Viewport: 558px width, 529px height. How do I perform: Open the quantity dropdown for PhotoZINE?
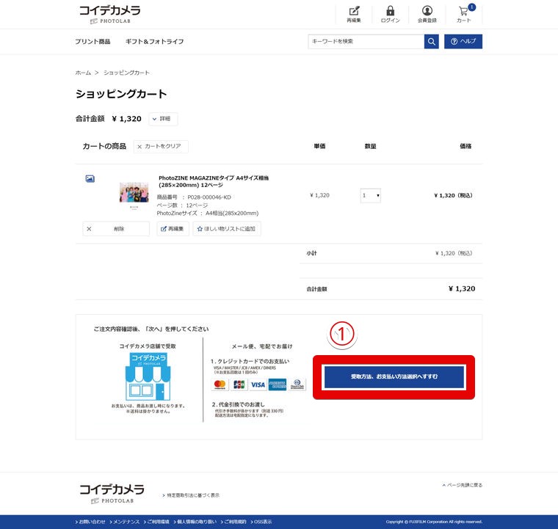370,196
